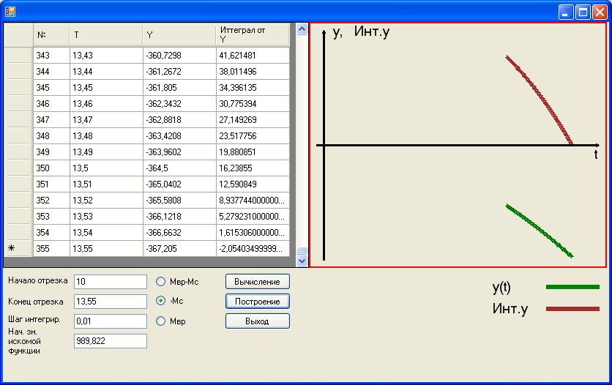Select Y cell with value -366,1218
The image size is (612, 385).
pyautogui.click(x=179, y=217)
